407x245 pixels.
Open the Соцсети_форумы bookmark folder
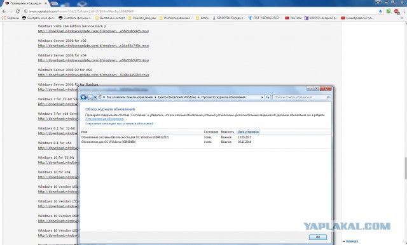(142, 18)
